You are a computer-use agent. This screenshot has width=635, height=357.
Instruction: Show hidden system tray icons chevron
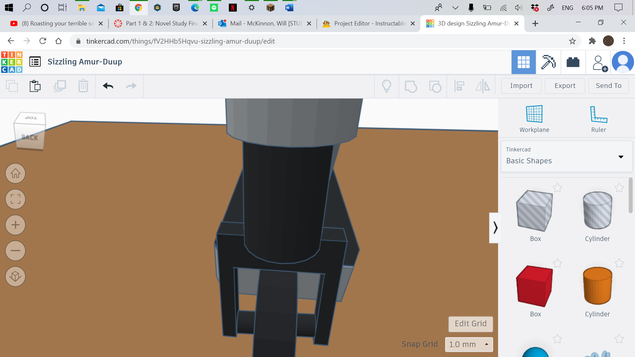(455, 8)
